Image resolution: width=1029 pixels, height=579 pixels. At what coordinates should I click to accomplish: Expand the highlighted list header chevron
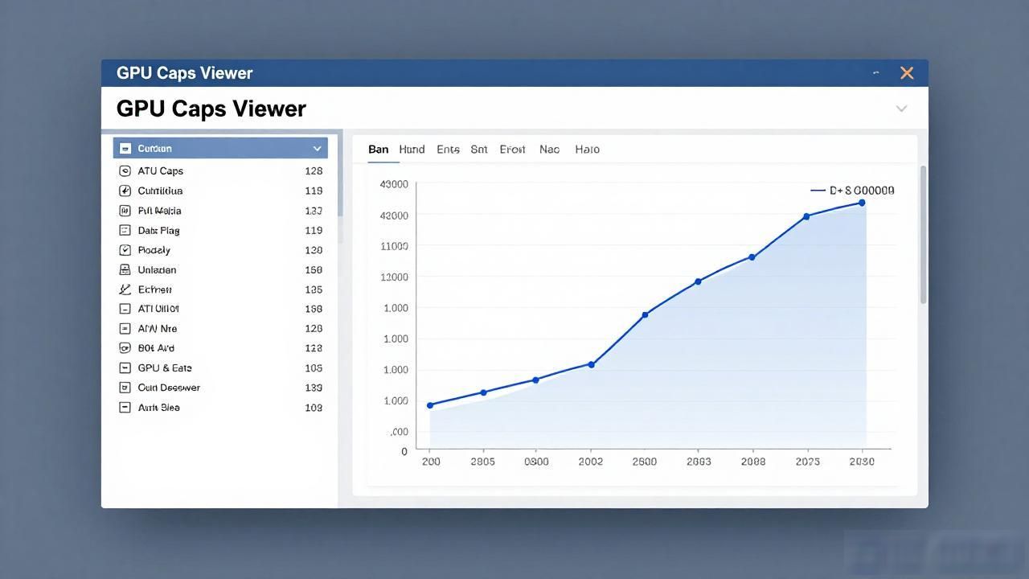click(x=317, y=149)
